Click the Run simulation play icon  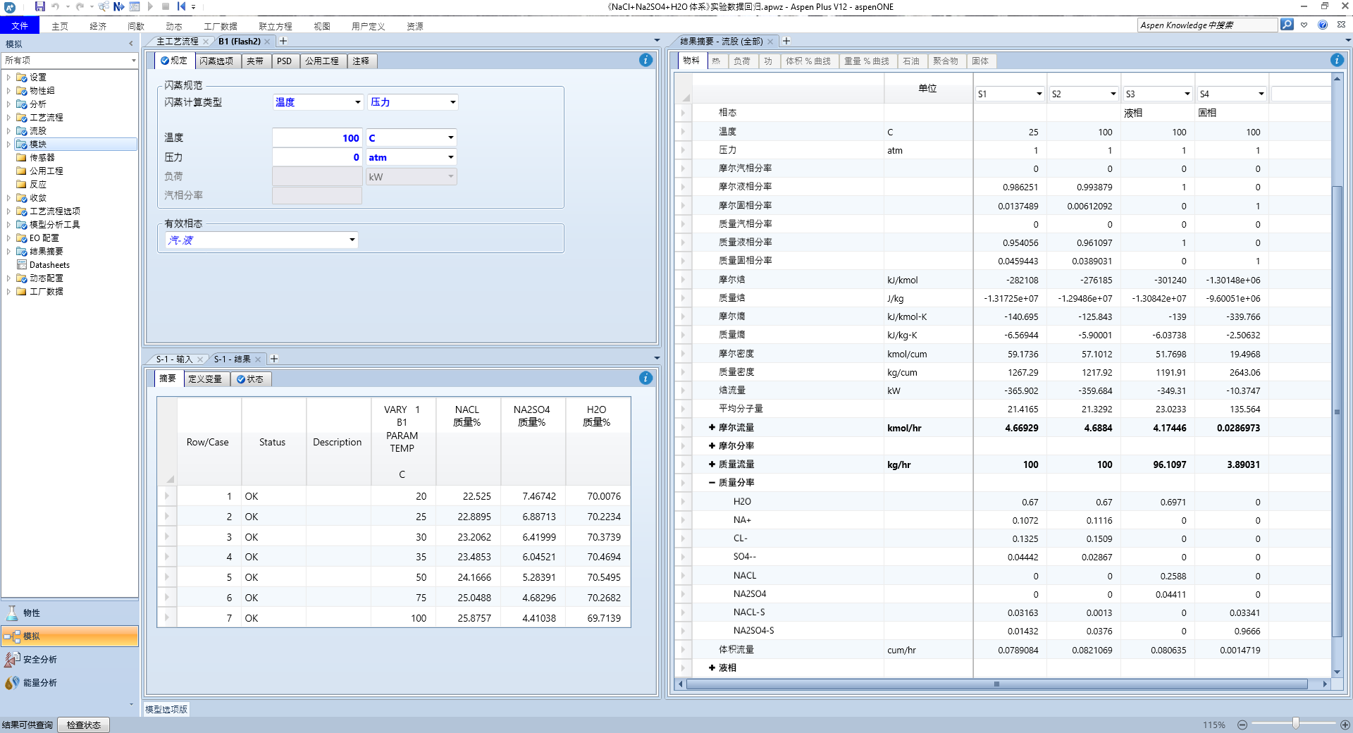pyautogui.click(x=150, y=6)
